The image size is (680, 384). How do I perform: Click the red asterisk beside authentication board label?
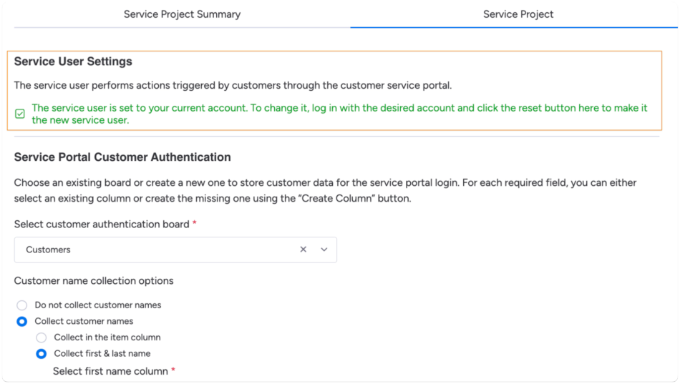pos(195,224)
